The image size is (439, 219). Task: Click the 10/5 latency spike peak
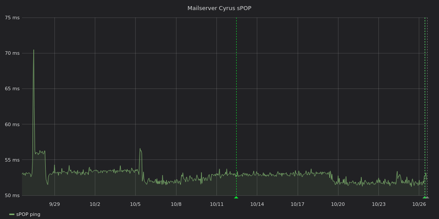[140, 148]
